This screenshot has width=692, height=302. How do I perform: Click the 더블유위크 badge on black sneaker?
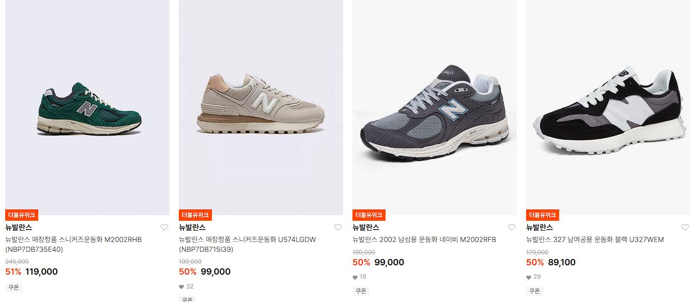pyautogui.click(x=543, y=215)
